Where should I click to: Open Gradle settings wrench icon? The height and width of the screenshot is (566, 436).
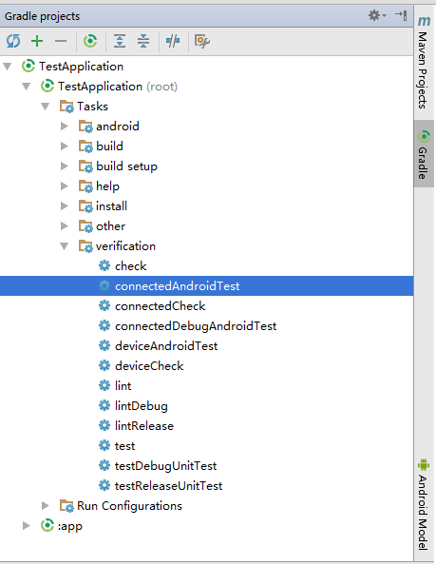[201, 41]
